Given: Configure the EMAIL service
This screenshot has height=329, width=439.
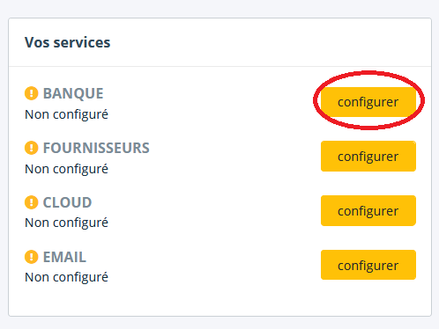Looking at the screenshot, I should [x=368, y=265].
